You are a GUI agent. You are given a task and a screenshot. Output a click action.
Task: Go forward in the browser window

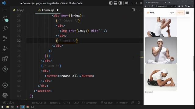click(x=149, y=6)
